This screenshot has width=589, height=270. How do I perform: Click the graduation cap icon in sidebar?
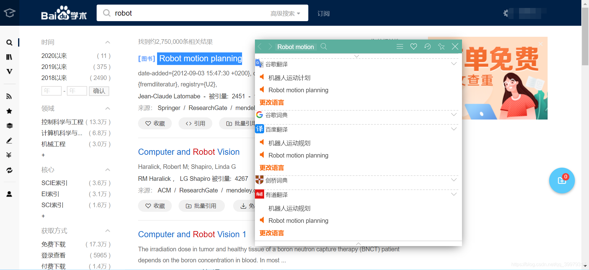10,13
